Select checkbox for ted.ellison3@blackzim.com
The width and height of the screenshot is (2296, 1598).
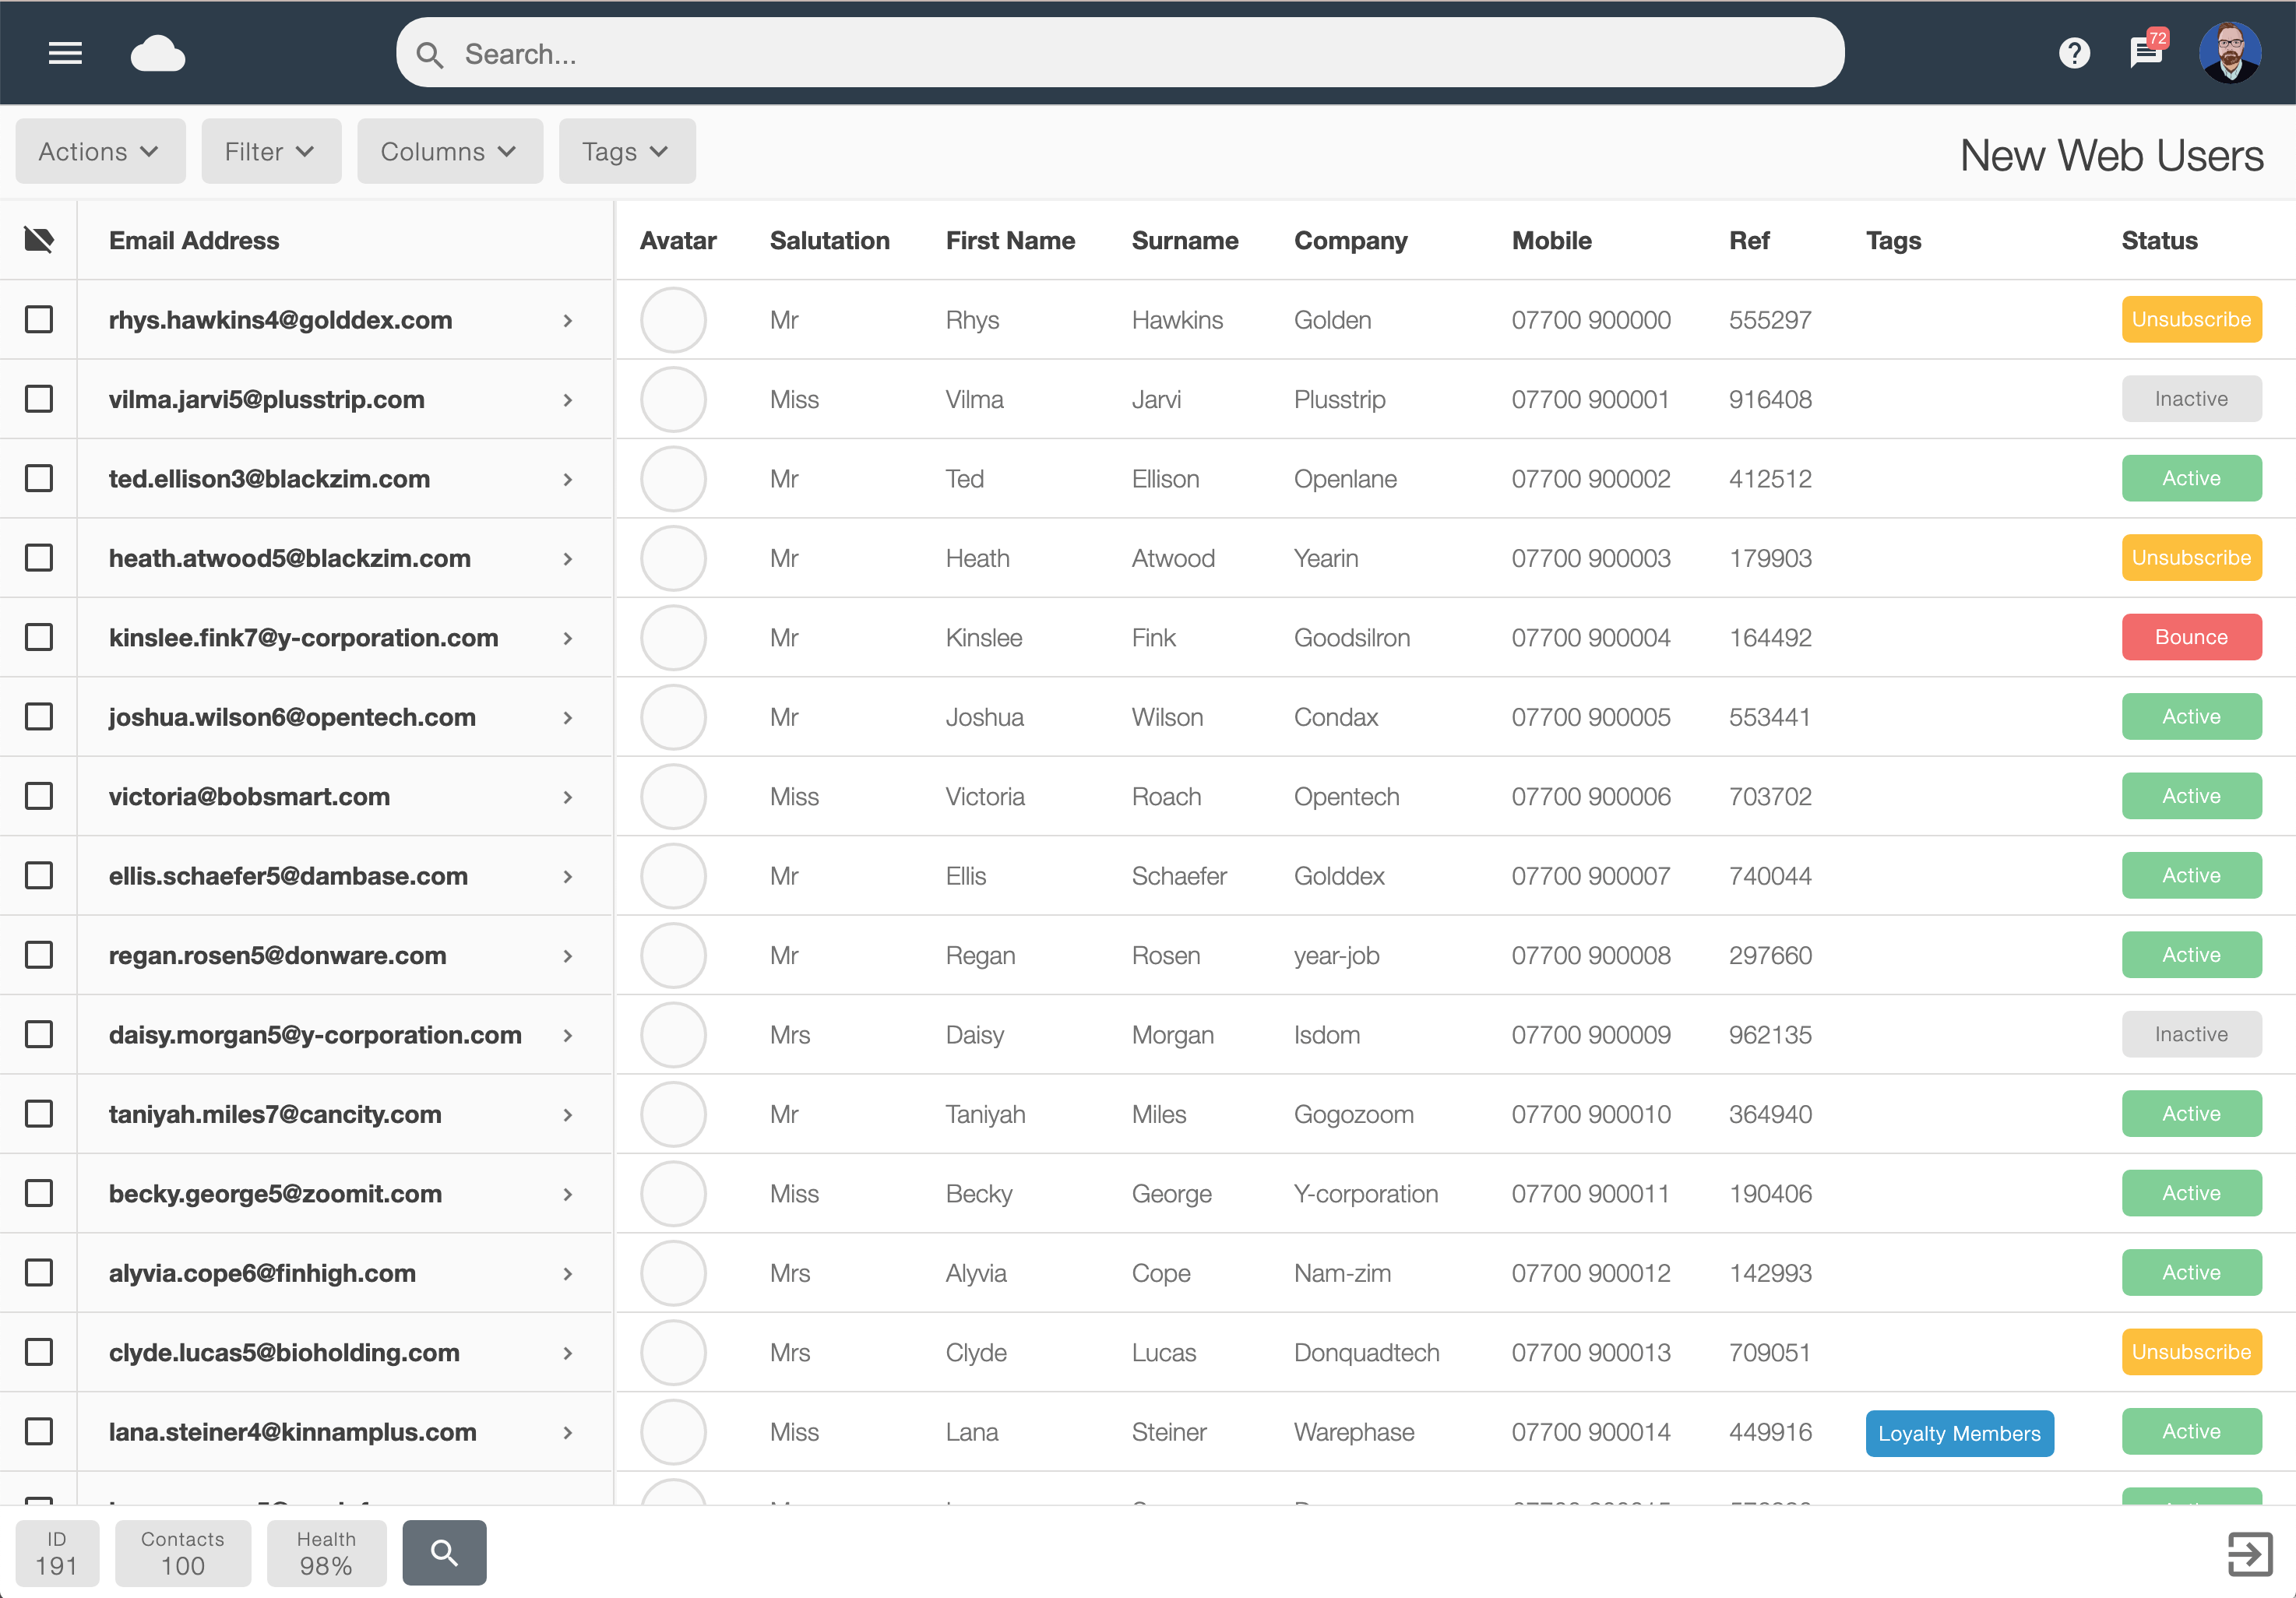coord(39,478)
